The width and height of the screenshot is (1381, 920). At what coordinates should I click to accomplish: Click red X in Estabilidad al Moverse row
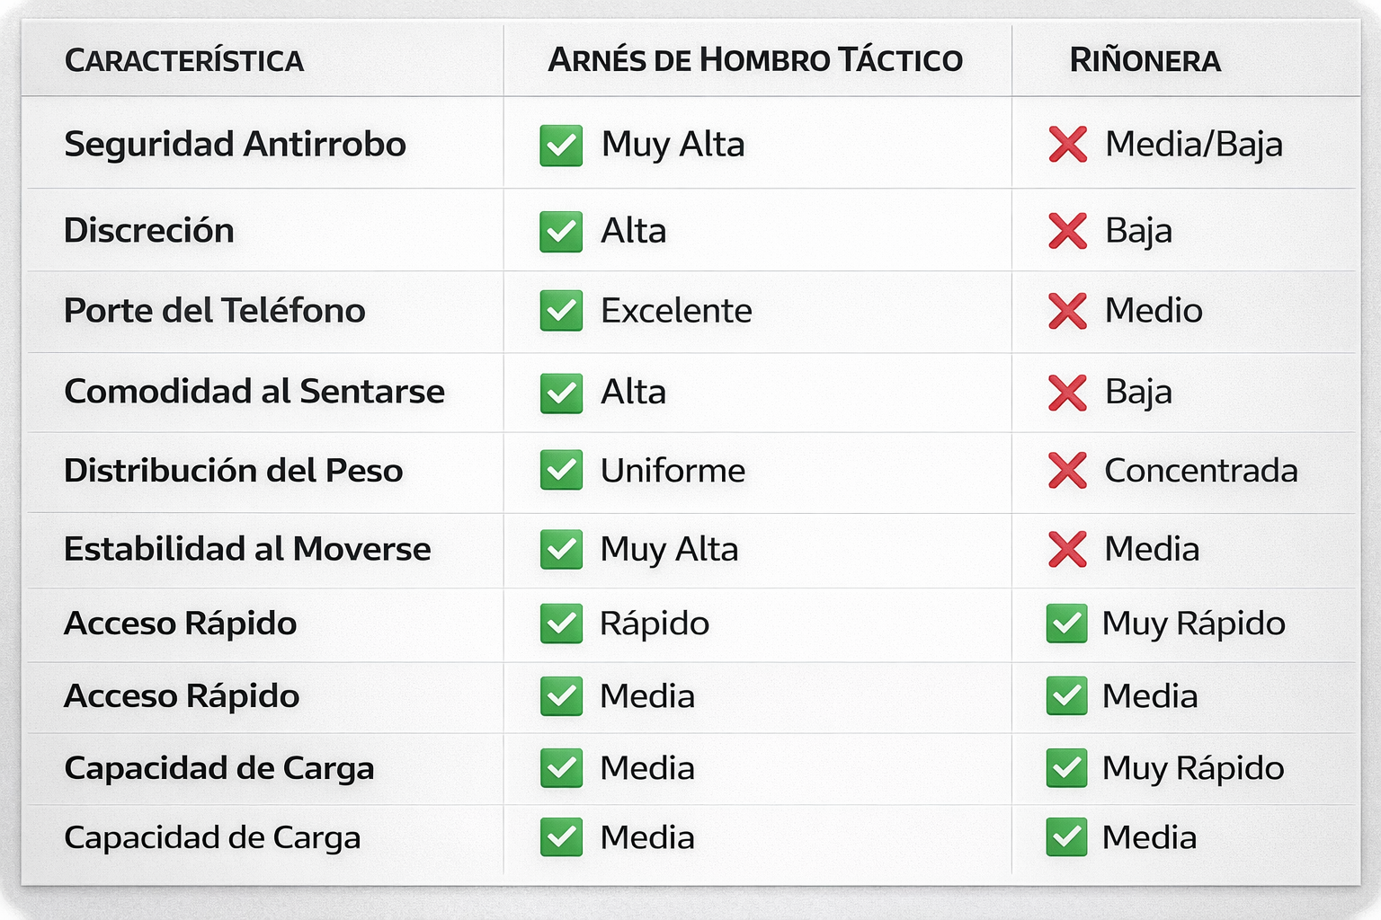tap(1067, 549)
